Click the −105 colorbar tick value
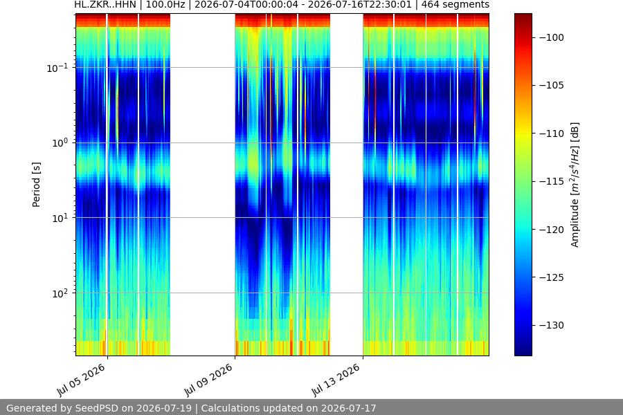This screenshot has height=415, width=623. tap(552, 85)
